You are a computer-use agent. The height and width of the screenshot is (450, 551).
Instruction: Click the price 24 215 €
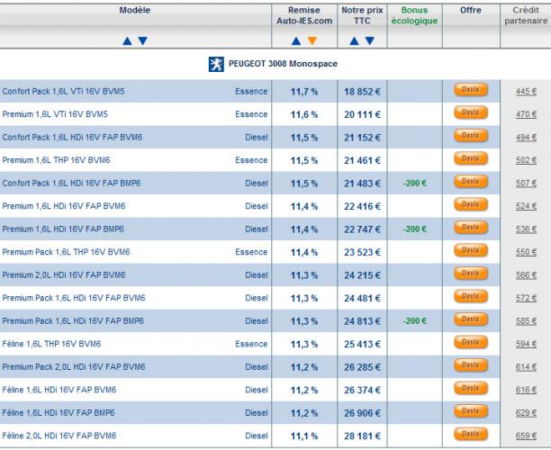362,275
